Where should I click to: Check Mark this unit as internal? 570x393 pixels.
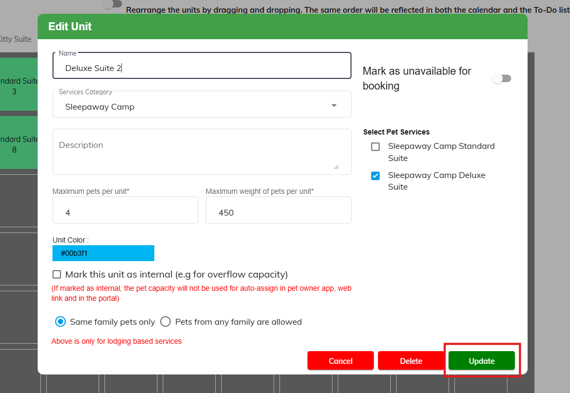click(x=57, y=274)
